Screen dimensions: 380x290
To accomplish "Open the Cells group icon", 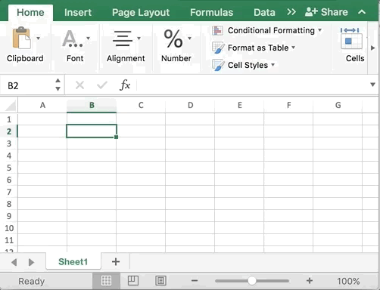I will click(351, 39).
